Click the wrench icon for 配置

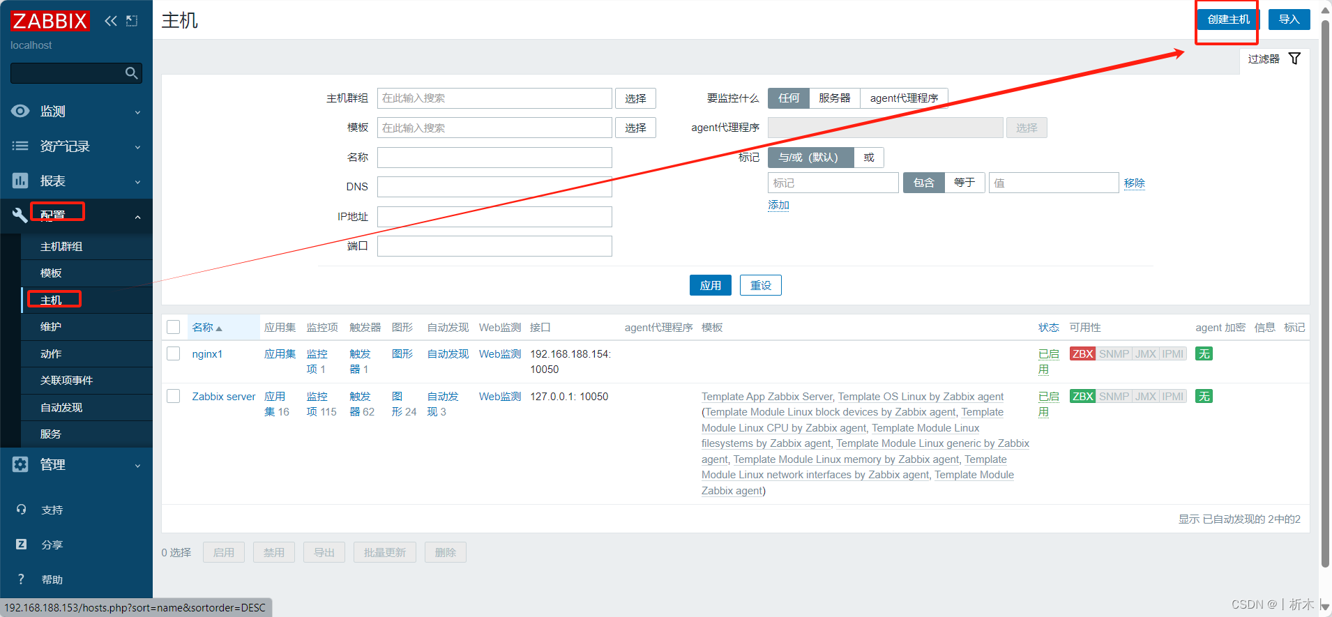pyautogui.click(x=20, y=215)
